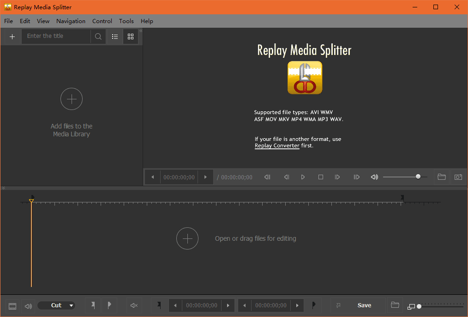The width and height of the screenshot is (468, 317).
Task: Click the Play button in the player
Action: point(303,177)
